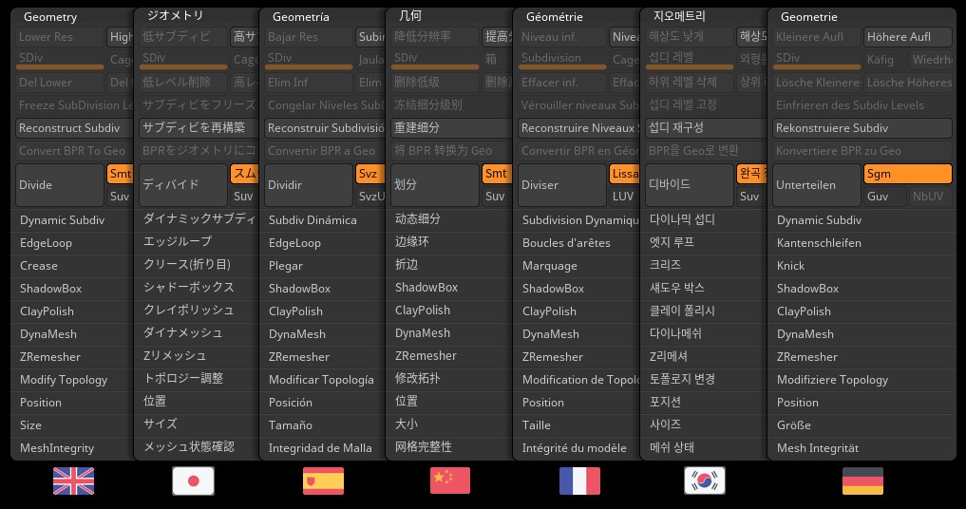Toggle LUV in the French panel
The image size is (966, 509).
click(x=624, y=197)
